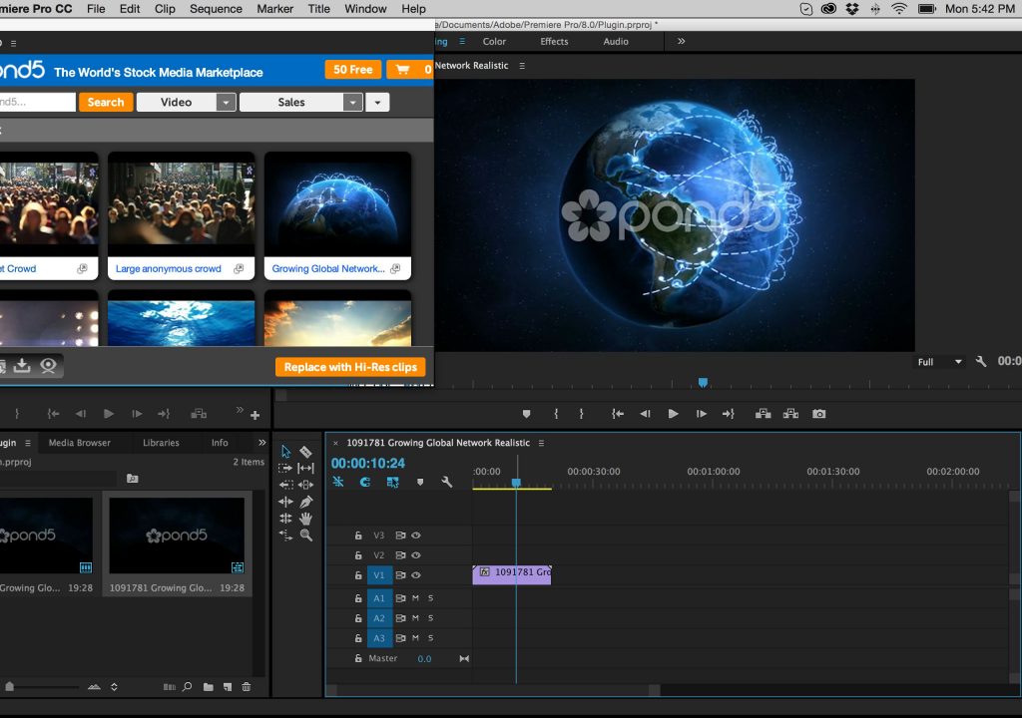The height and width of the screenshot is (718, 1022).
Task: Expand Project panel tabs overflow chevrons
Action: pos(262,443)
